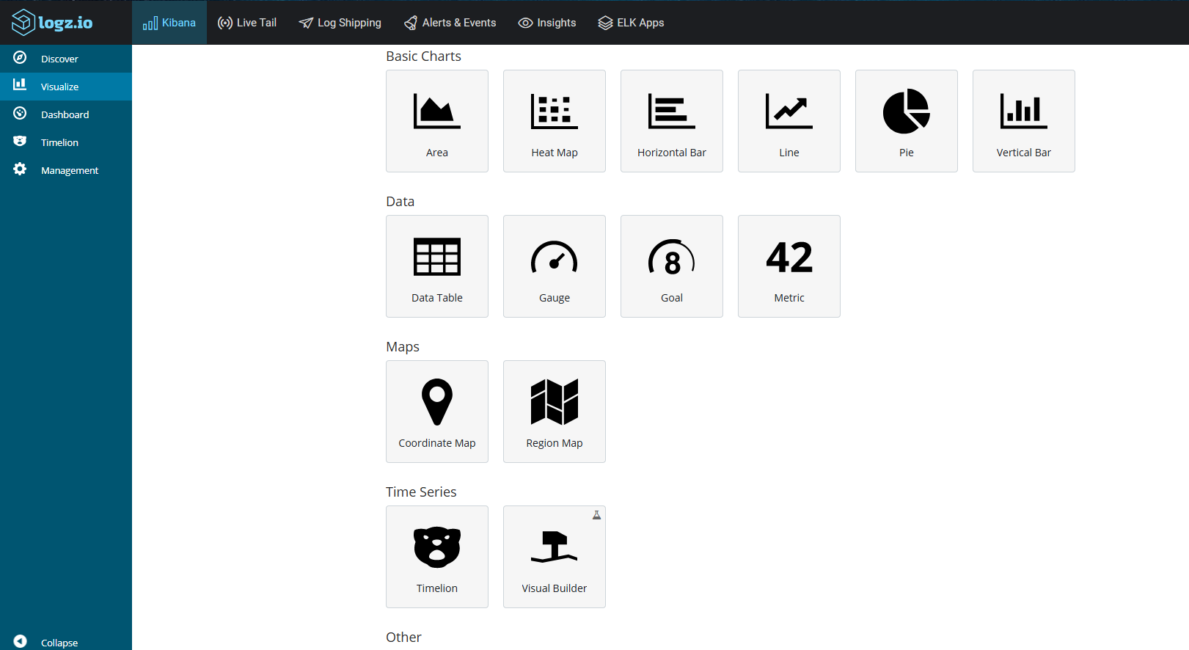Viewport: 1189px width, 650px height.
Task: Click the Coordinate Map card label
Action: [x=437, y=443]
